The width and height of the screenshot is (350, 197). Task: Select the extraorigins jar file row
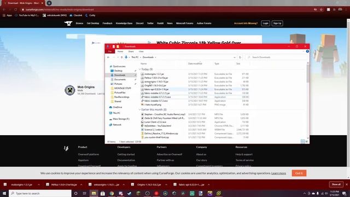(195, 82)
